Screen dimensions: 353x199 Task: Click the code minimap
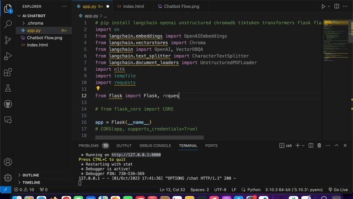[x=335, y=40]
